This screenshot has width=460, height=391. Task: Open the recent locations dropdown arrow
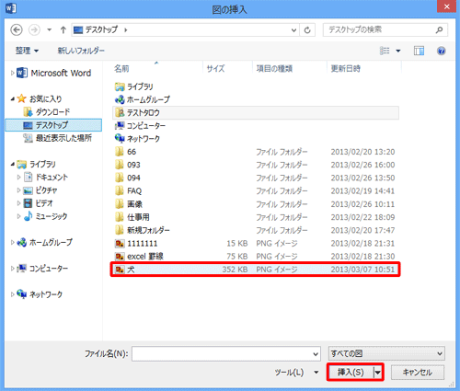pyautogui.click(x=49, y=29)
